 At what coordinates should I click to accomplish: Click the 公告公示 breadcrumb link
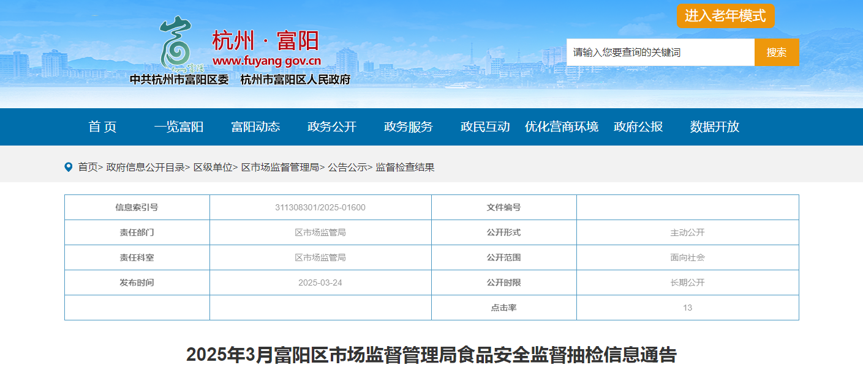tap(347, 167)
